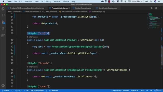Open the Apple menu
Viewport: 163px width, 92px height.
pyautogui.click(x=3, y=1)
